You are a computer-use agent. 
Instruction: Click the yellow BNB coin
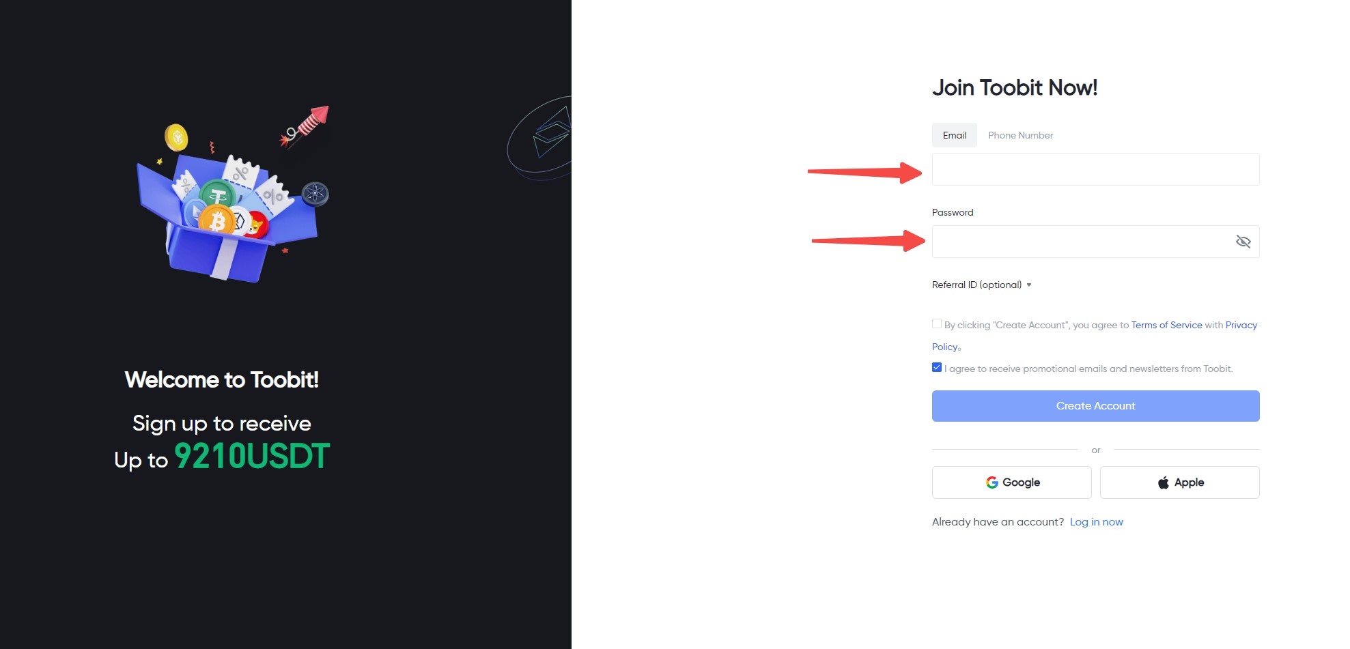[x=176, y=137]
